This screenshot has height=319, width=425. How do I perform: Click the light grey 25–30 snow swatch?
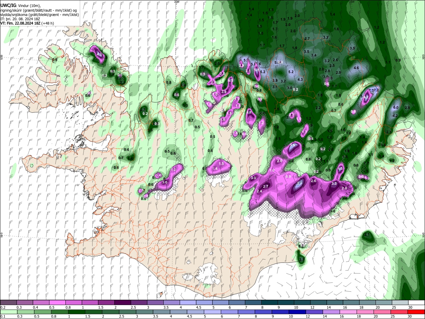coord(400,303)
